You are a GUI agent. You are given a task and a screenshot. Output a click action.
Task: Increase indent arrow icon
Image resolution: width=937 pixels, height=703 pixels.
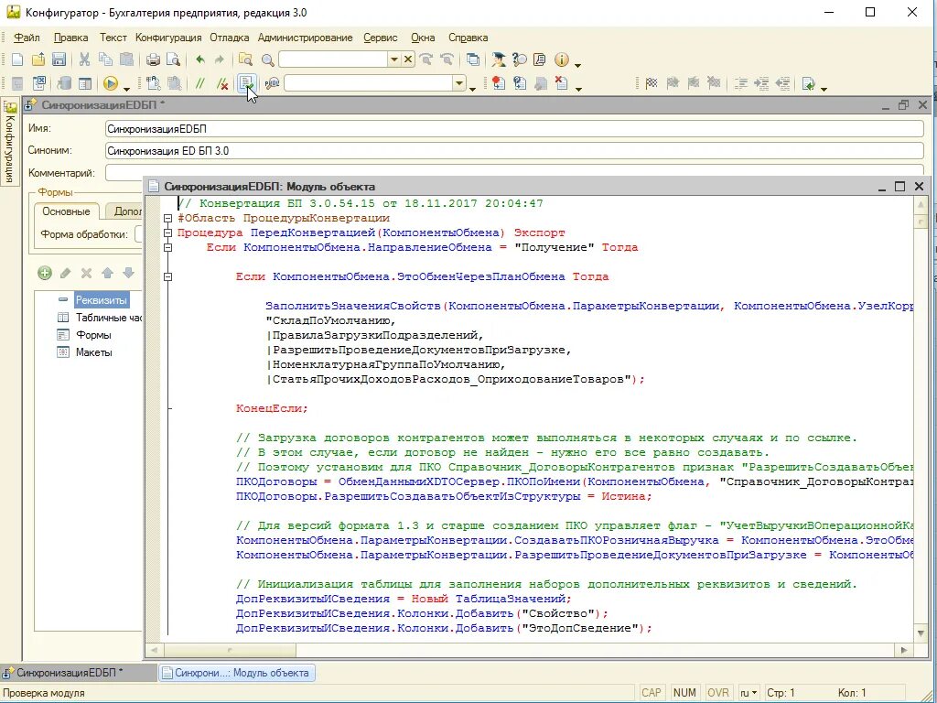[761, 83]
